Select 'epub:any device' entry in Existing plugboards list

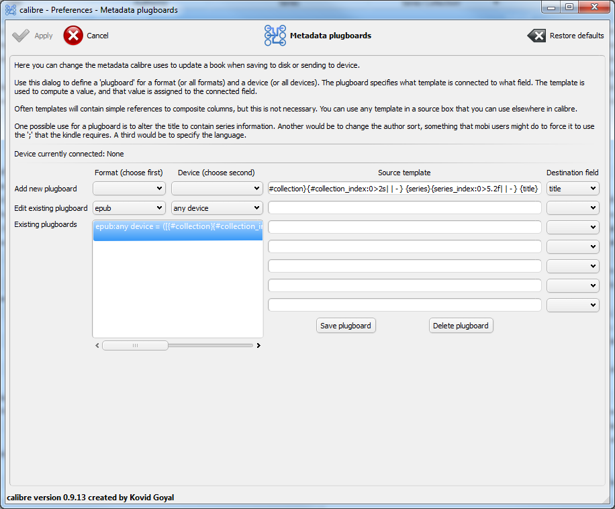[178, 230]
